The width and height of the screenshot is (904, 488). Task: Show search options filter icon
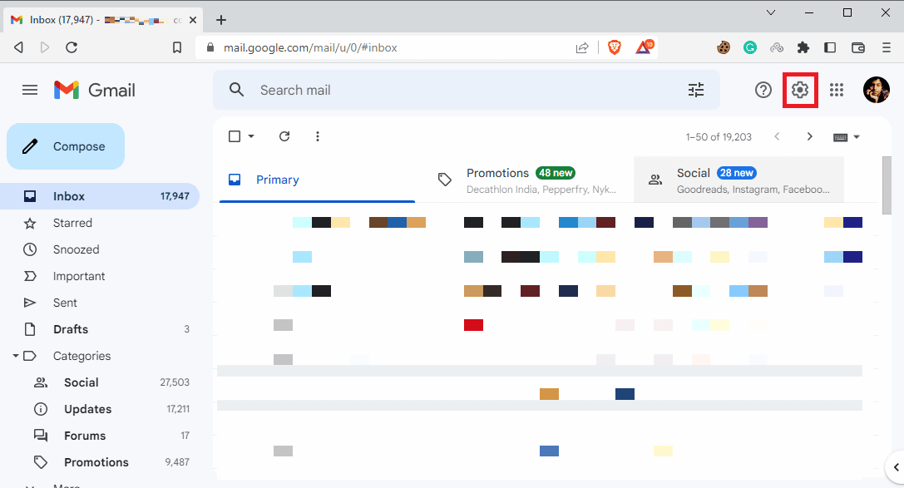(x=696, y=90)
